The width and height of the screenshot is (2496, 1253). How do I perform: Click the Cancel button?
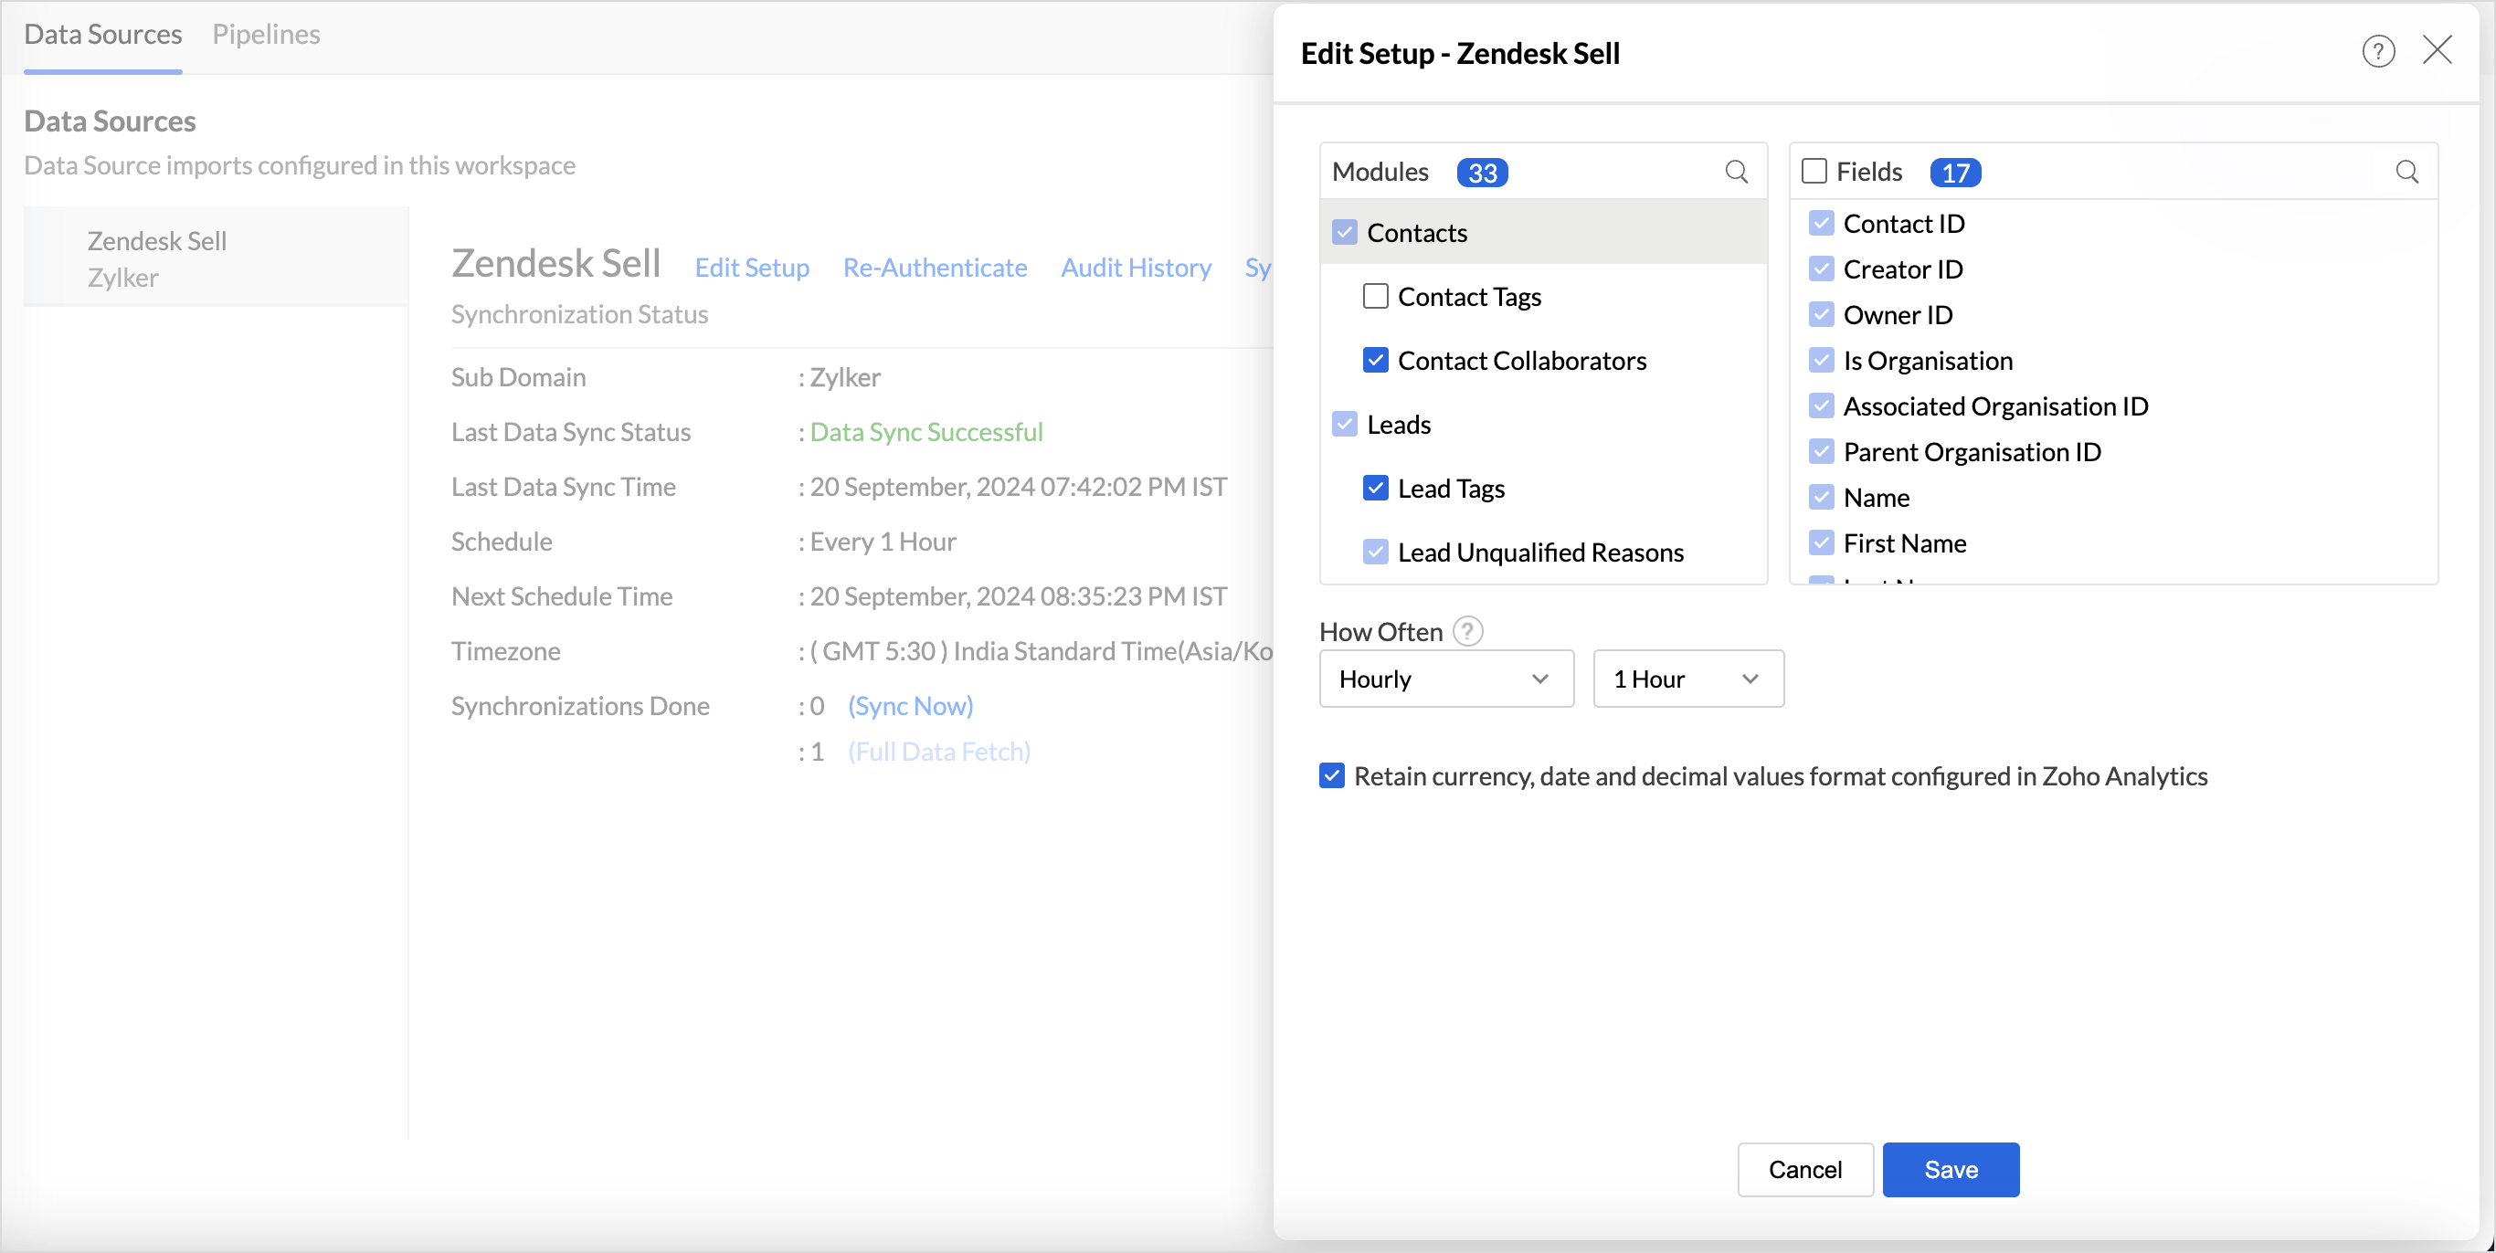click(x=1804, y=1170)
